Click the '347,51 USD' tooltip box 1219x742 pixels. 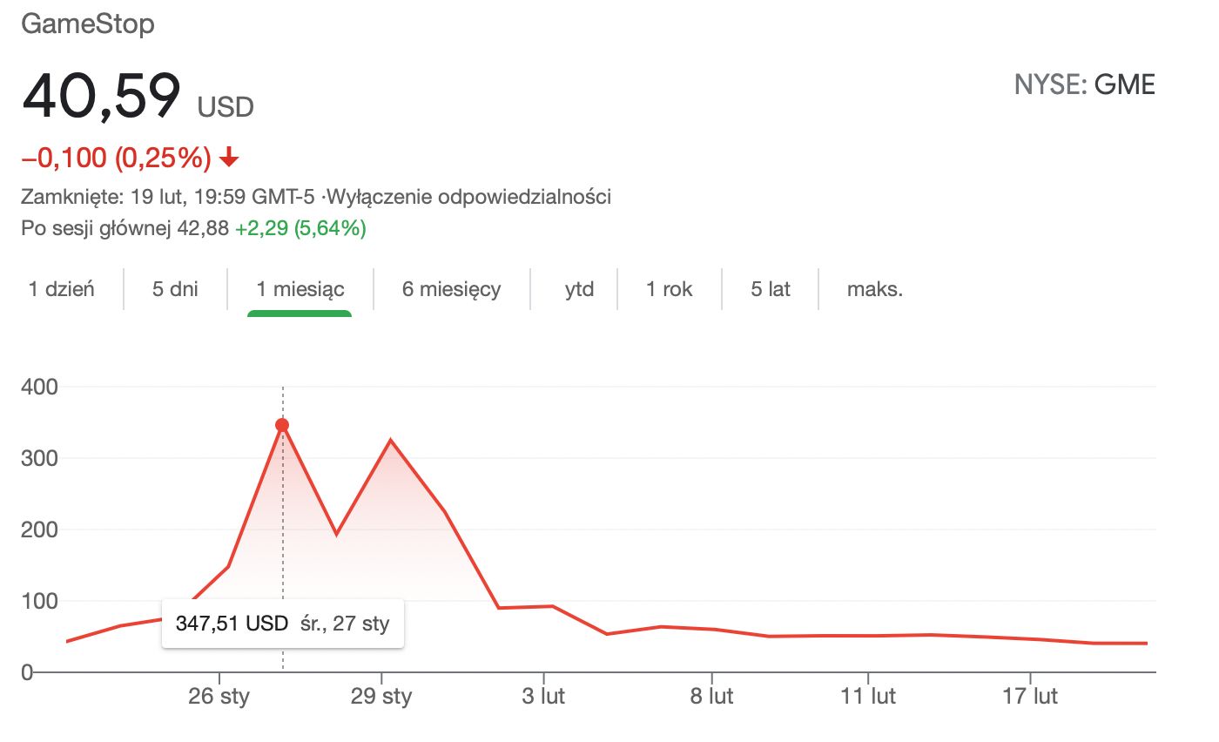283,624
